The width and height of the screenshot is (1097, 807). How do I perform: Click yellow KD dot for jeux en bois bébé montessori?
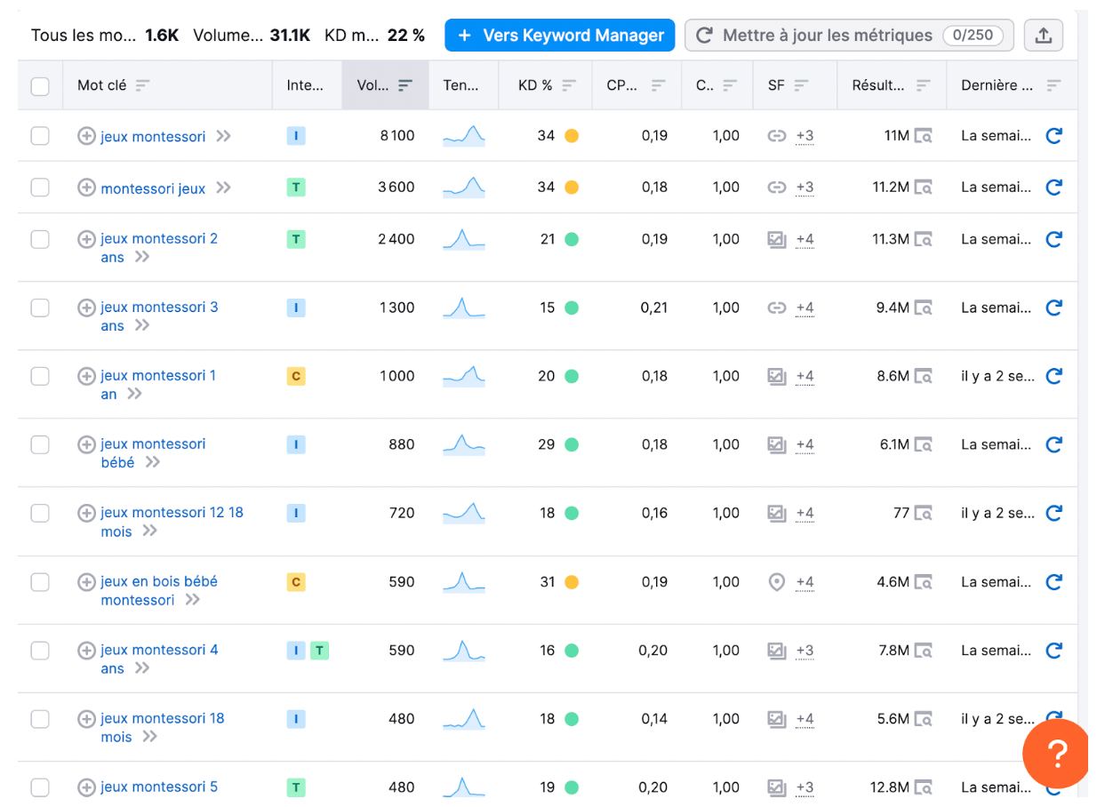coord(572,582)
